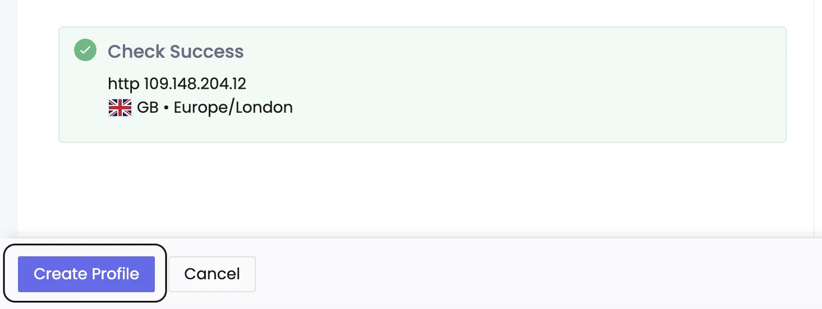Click the "http" protocol label
The width and height of the screenshot is (822, 309).
tap(123, 84)
